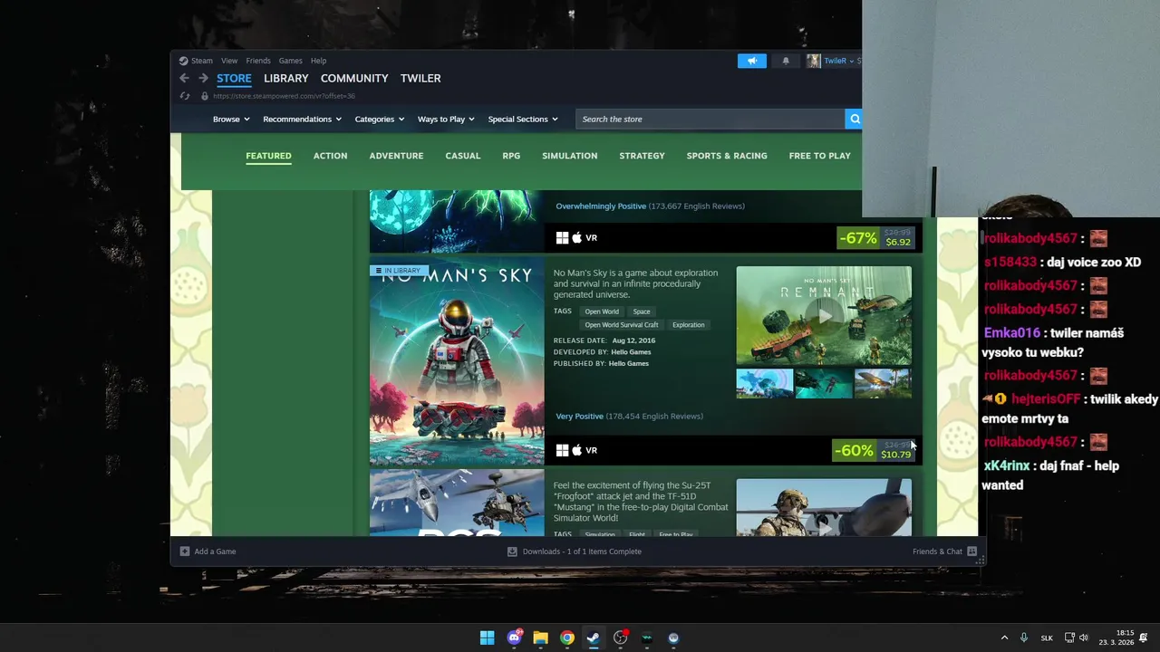Click the blue announcements megaphone button
Screen dimensions: 1160x652
click(x=751, y=61)
